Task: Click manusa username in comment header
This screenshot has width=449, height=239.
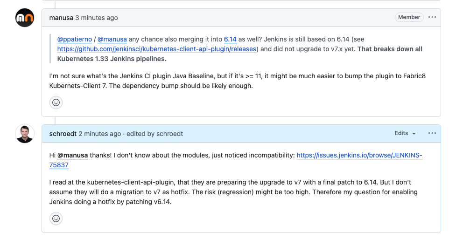Action: click(61, 18)
